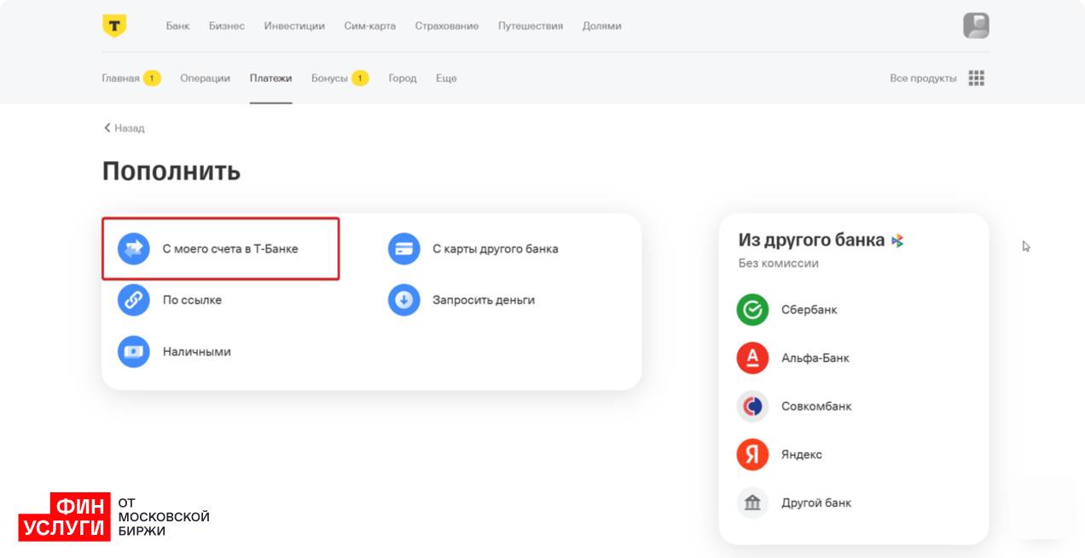Image resolution: width=1085 pixels, height=558 pixels.
Task: Click the yellow T-Bank shield logo
Action: pyautogui.click(x=113, y=26)
